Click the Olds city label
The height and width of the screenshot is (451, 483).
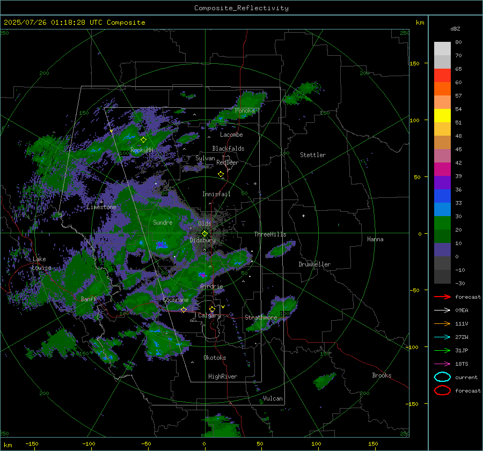pos(204,223)
